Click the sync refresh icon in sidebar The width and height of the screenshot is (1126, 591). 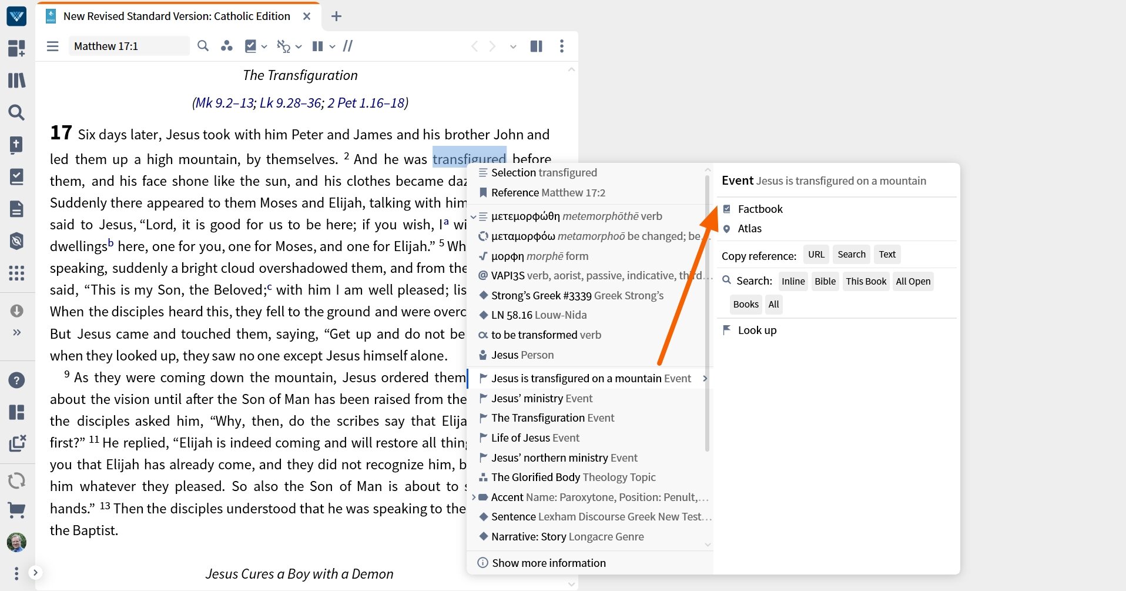(x=16, y=480)
